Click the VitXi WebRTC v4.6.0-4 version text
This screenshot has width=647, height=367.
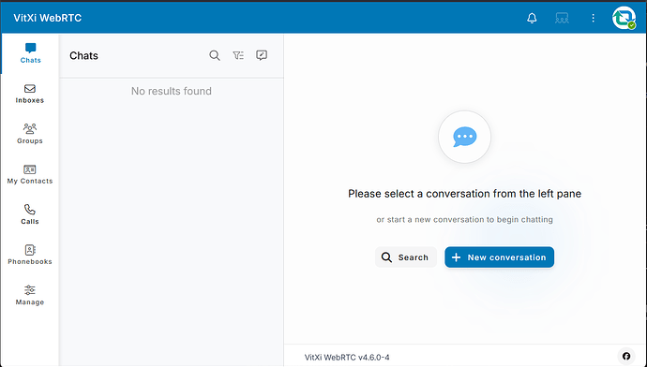347,357
